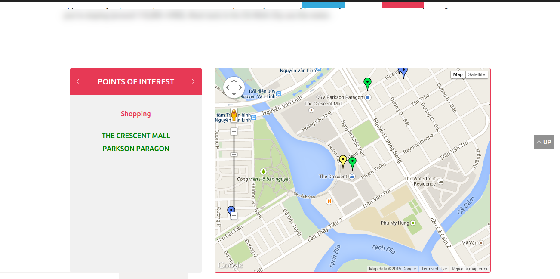Zoom out with the minus button

tap(234, 216)
